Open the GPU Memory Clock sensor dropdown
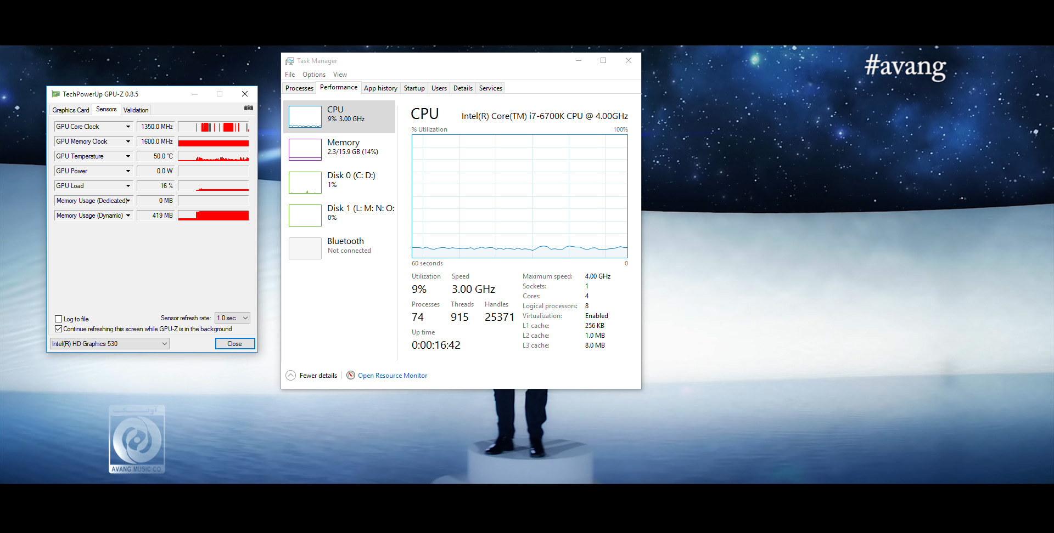Screen dimensions: 1054x533 pos(128,141)
